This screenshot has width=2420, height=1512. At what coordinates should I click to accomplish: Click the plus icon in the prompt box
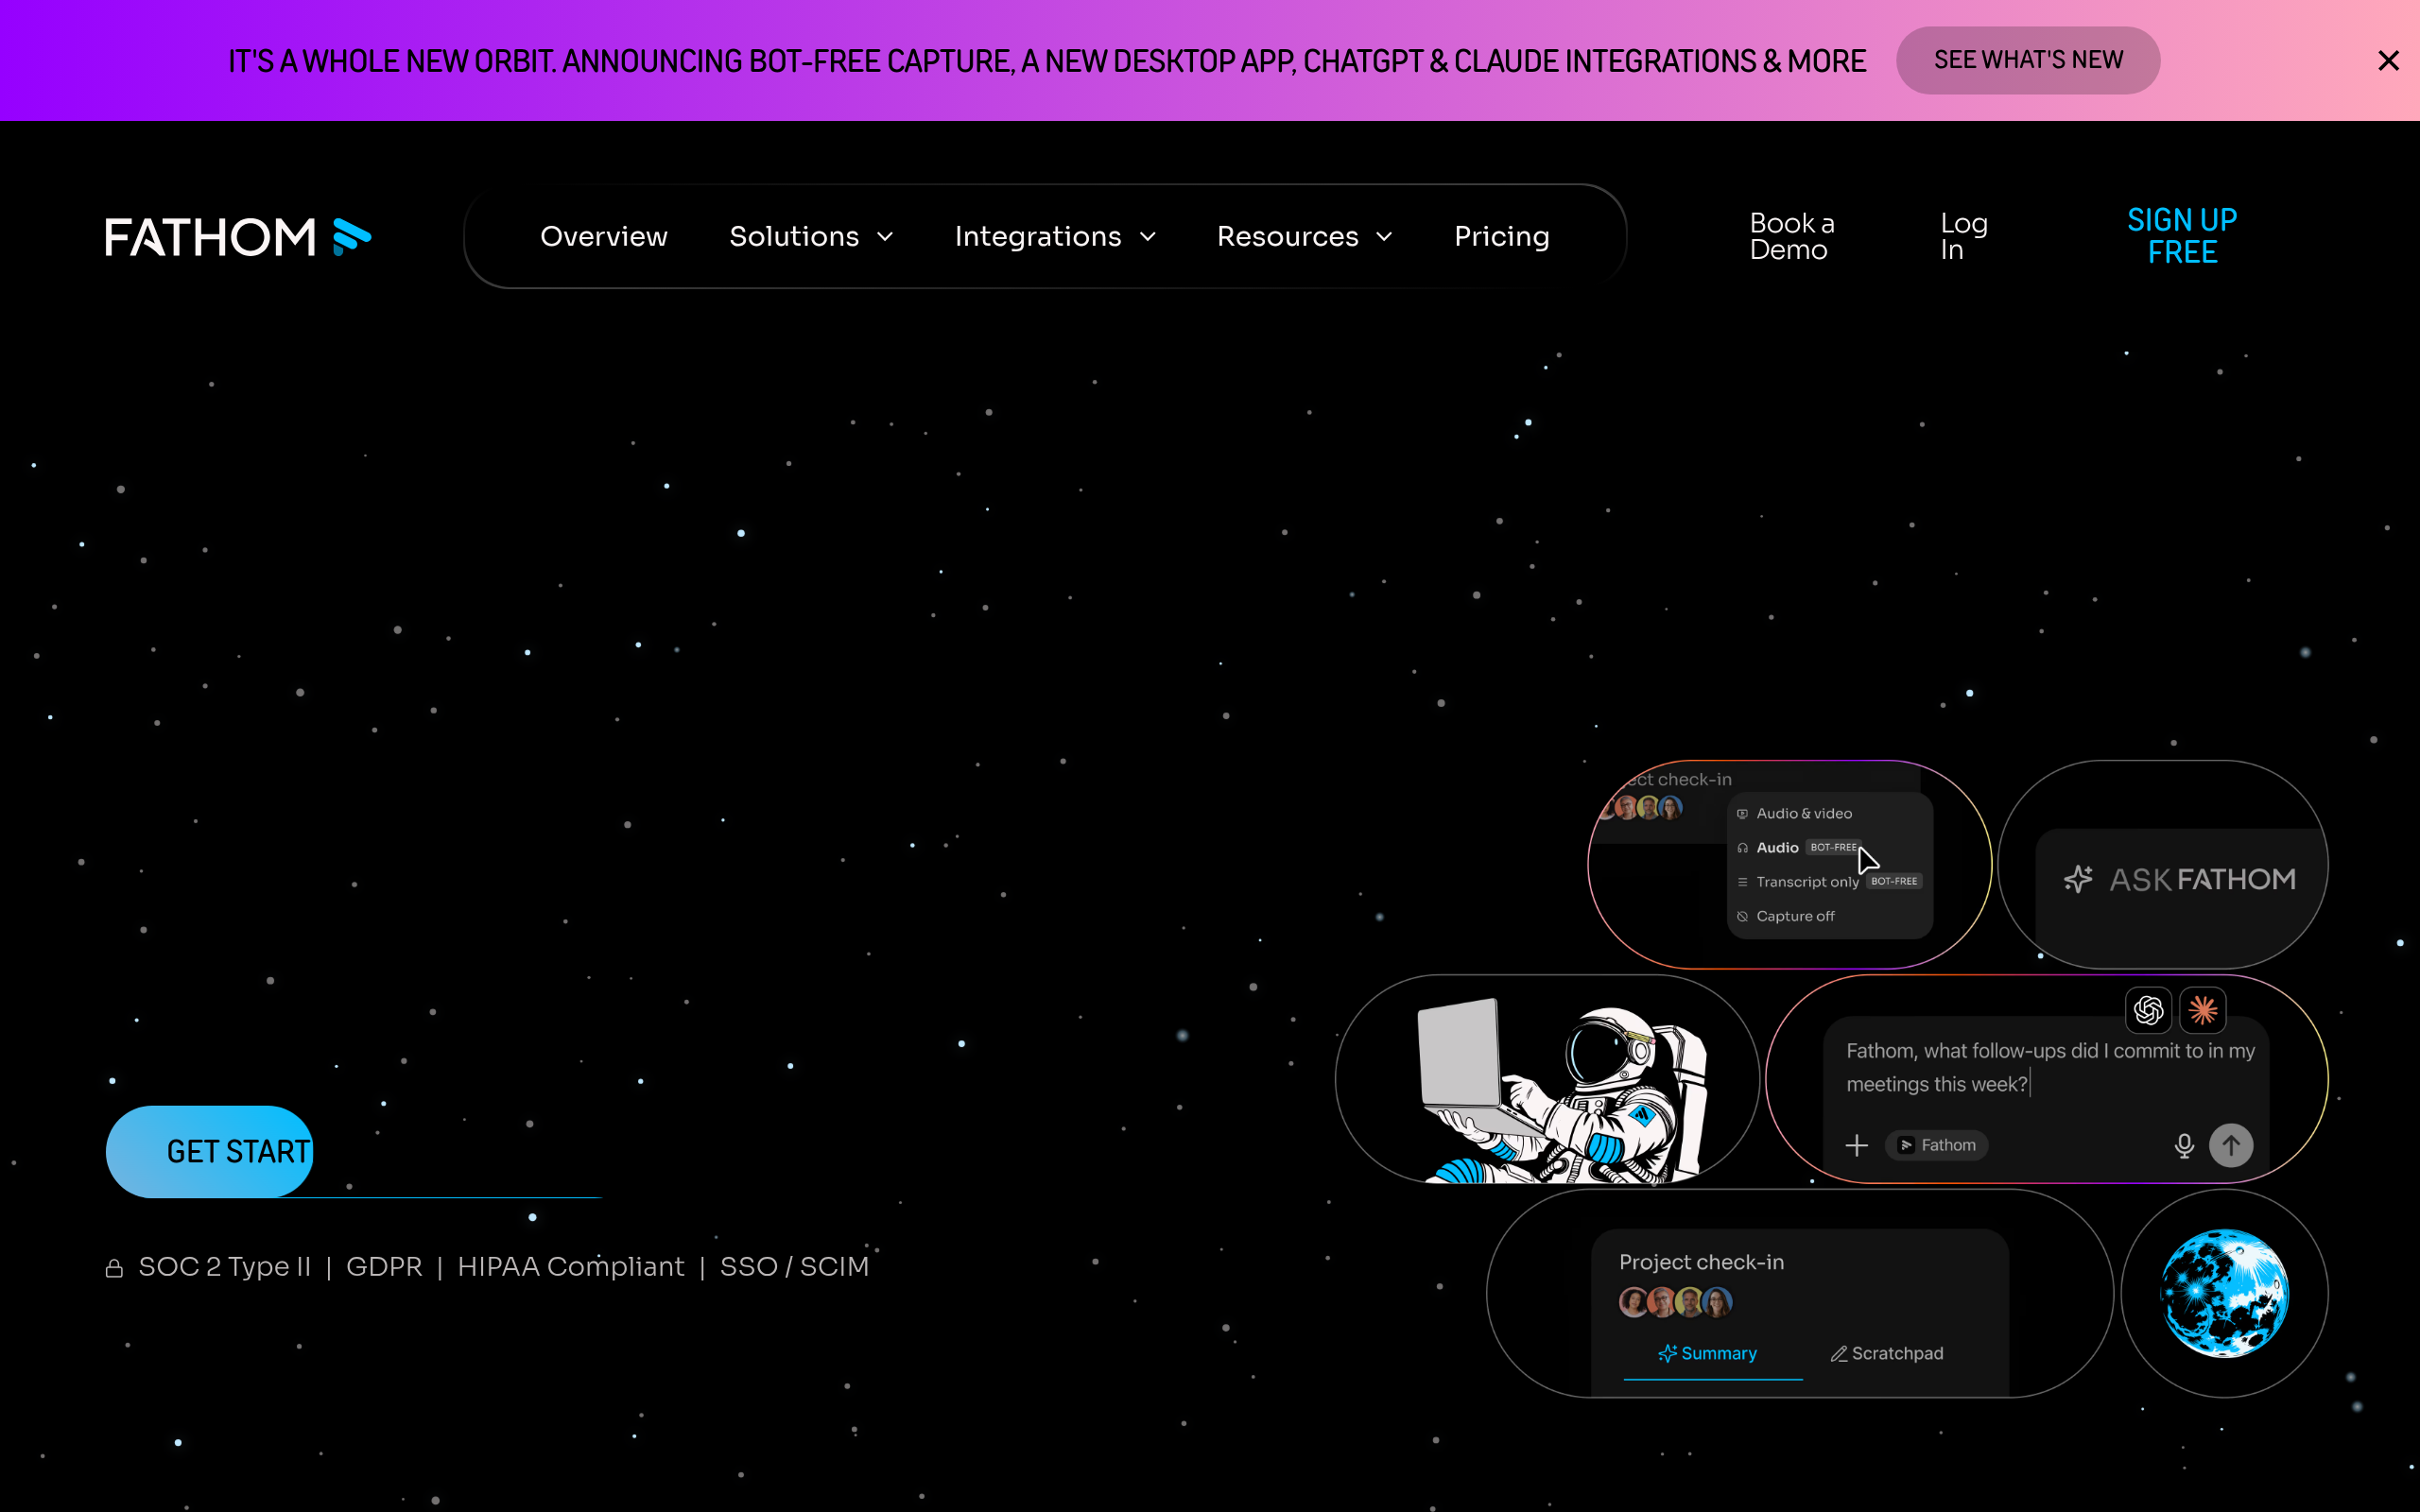tap(1856, 1145)
